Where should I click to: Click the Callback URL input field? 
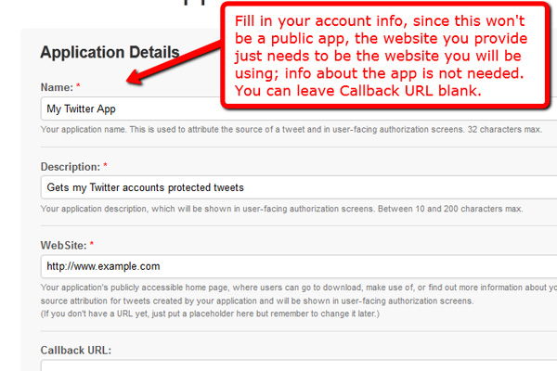coord(298,365)
